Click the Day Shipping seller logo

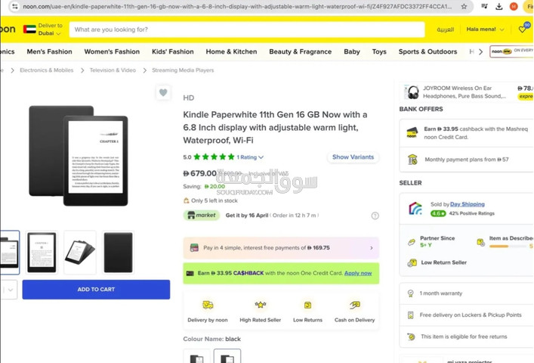[415, 208]
